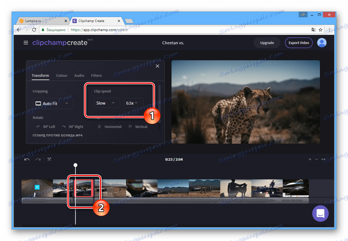The width and height of the screenshot is (348, 241).
Task: Click the Undo arrow above the timeline
Action: [x=27, y=159]
